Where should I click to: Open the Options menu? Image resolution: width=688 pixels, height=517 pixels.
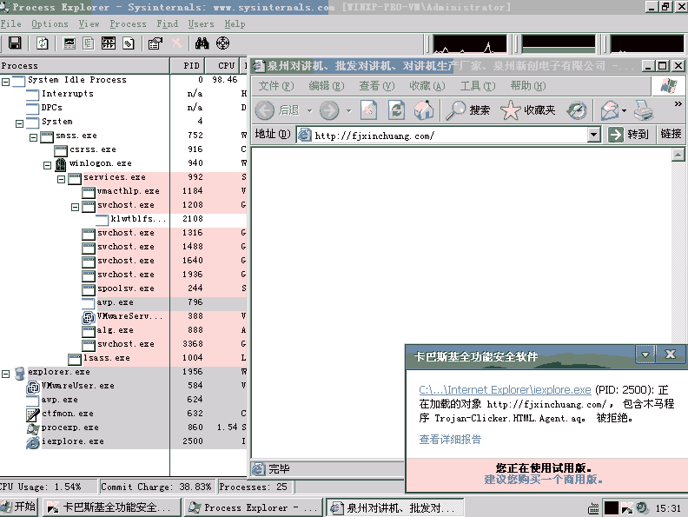click(50, 23)
